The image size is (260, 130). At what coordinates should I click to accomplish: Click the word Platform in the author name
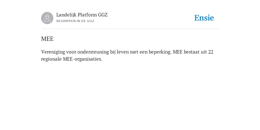click(87, 15)
